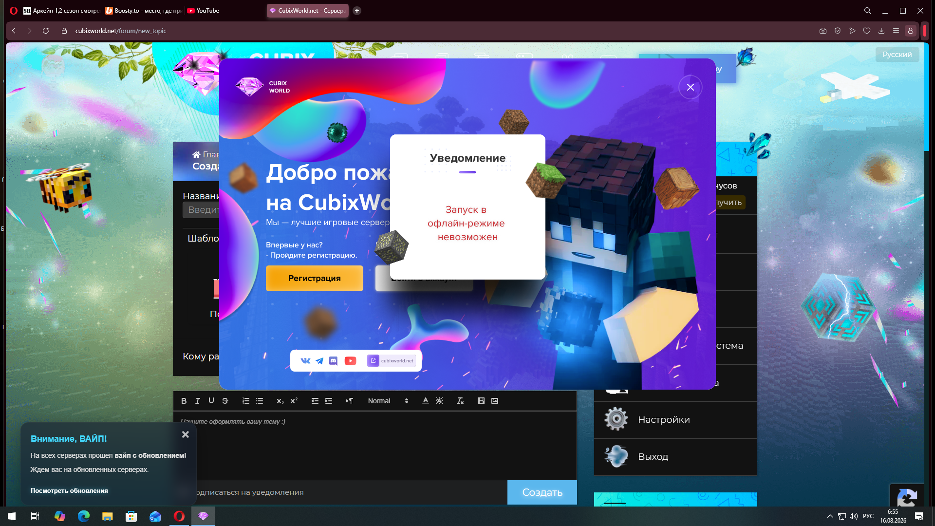Open the VK social link icon
The image size is (935, 526).
point(305,361)
